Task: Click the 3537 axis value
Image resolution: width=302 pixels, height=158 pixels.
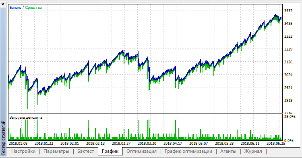Action: click(288, 11)
